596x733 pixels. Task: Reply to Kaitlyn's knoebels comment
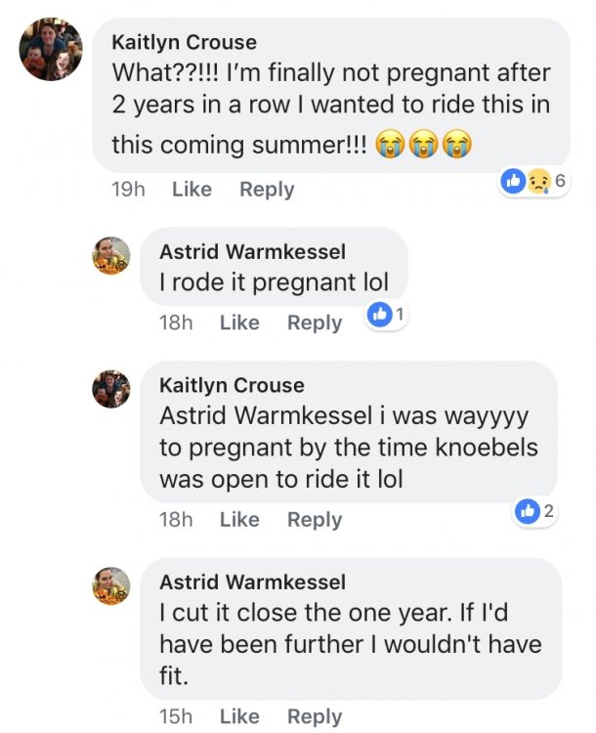click(x=315, y=520)
